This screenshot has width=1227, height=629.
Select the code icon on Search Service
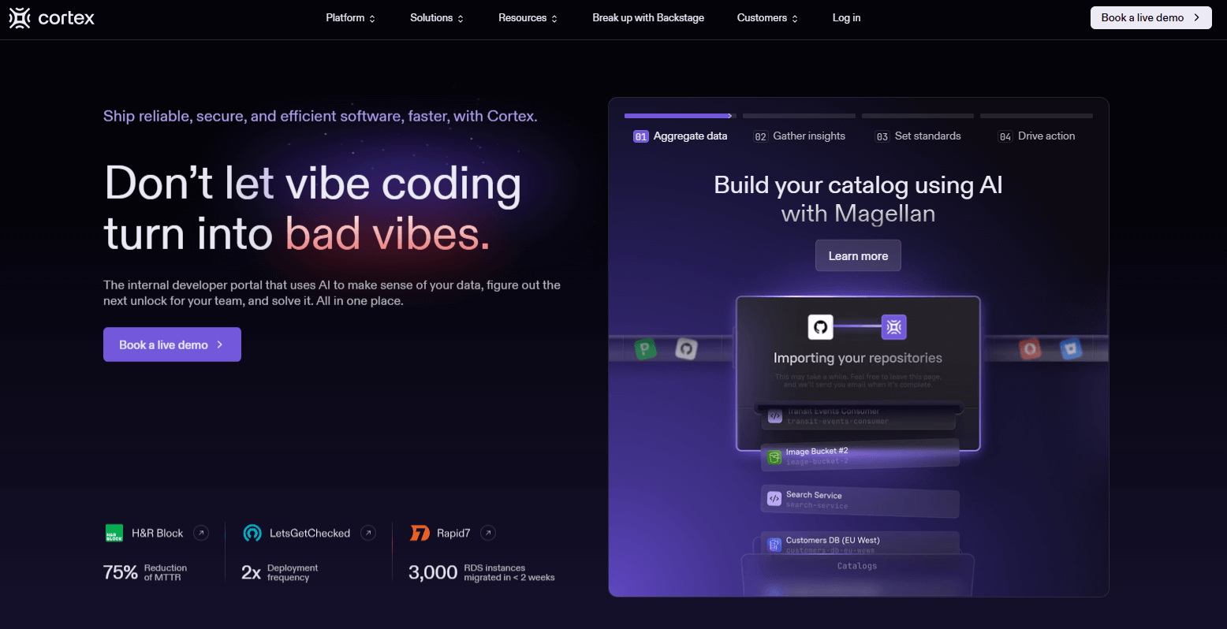tap(773, 498)
